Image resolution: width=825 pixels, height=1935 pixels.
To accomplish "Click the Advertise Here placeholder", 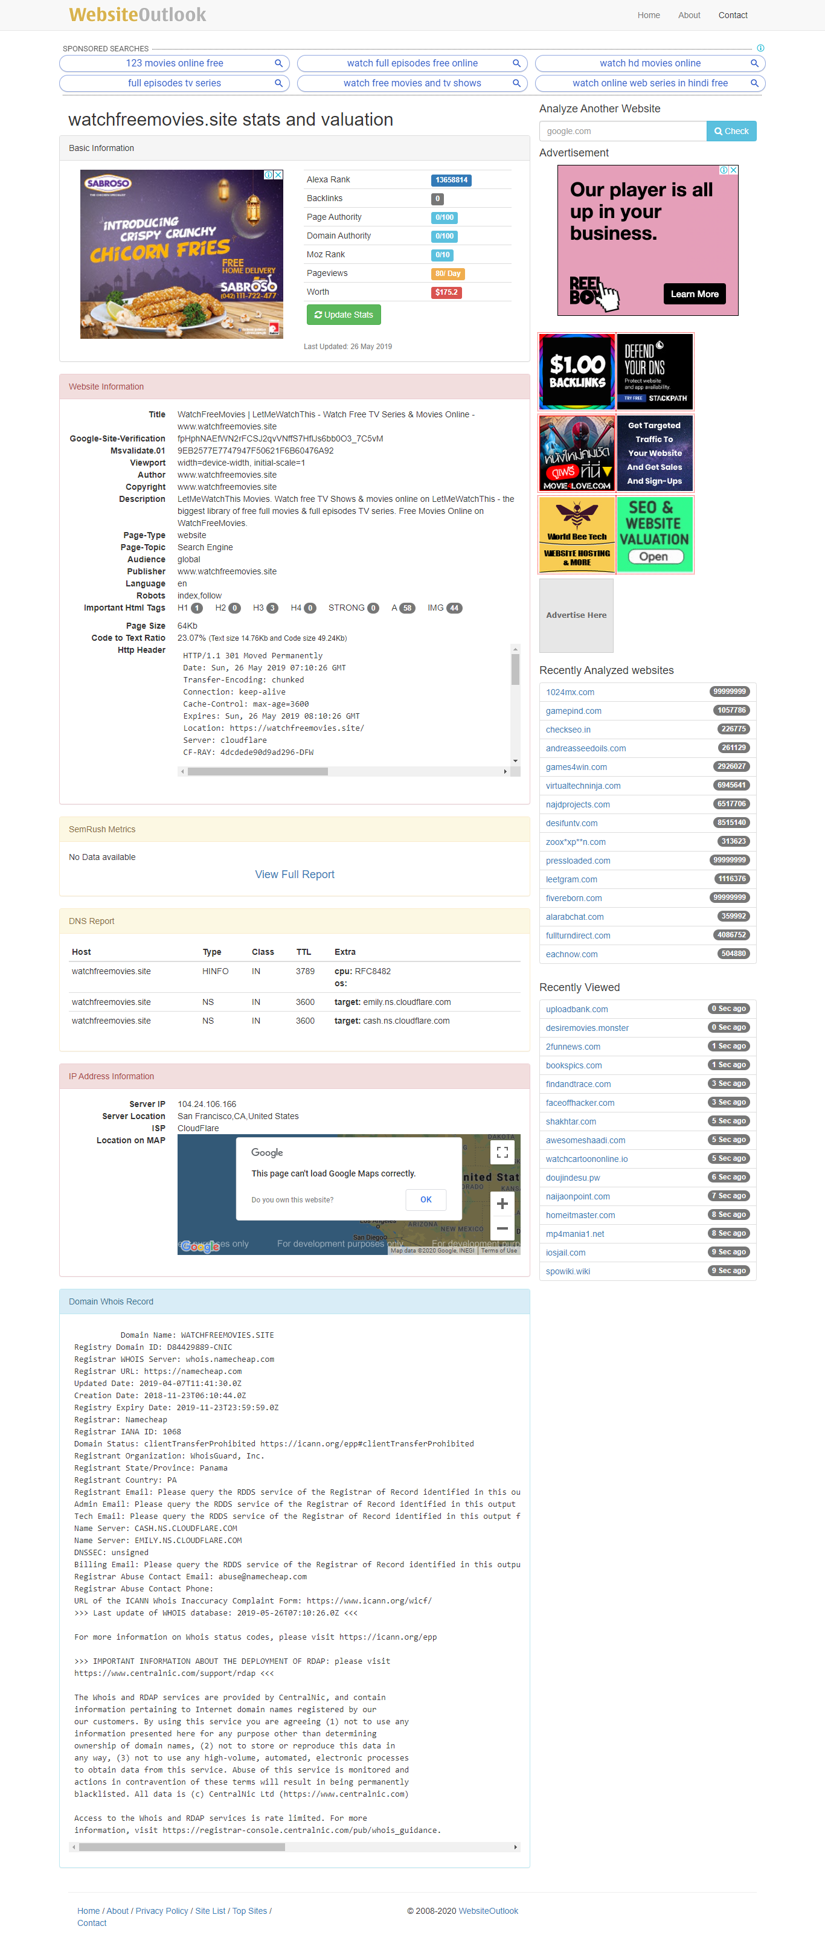I will pyautogui.click(x=576, y=615).
